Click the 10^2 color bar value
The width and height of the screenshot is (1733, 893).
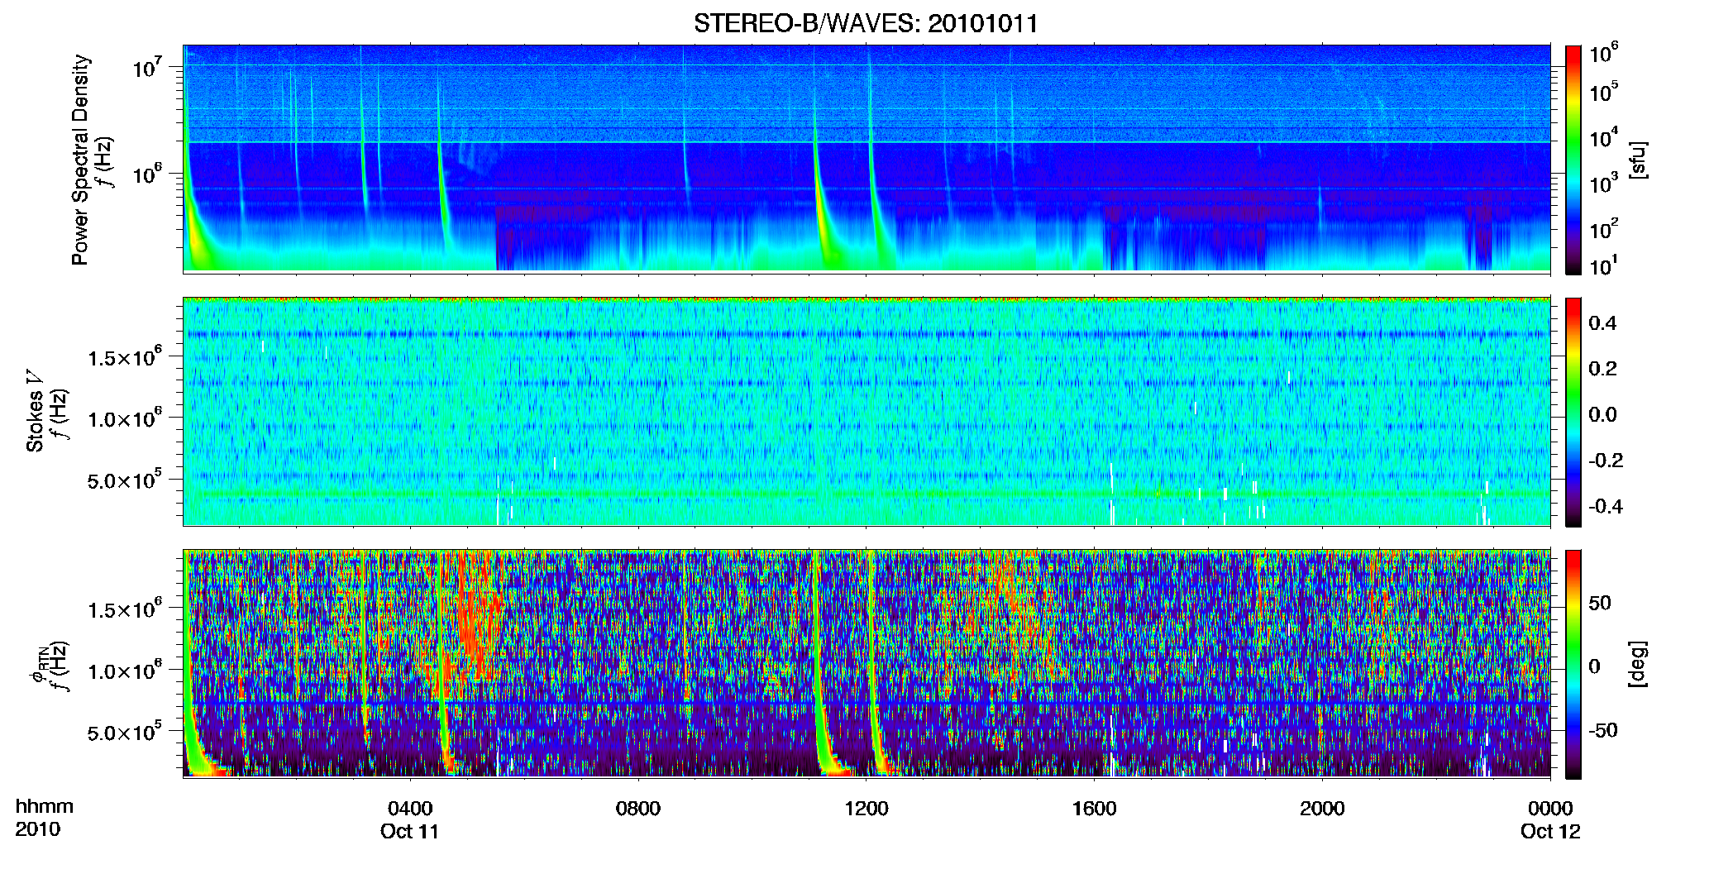pyautogui.click(x=1604, y=229)
